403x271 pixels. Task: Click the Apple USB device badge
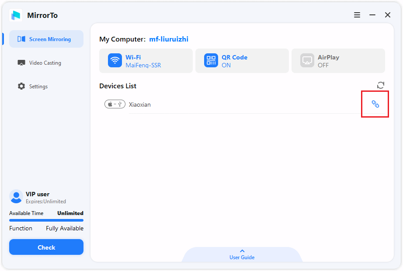115,104
